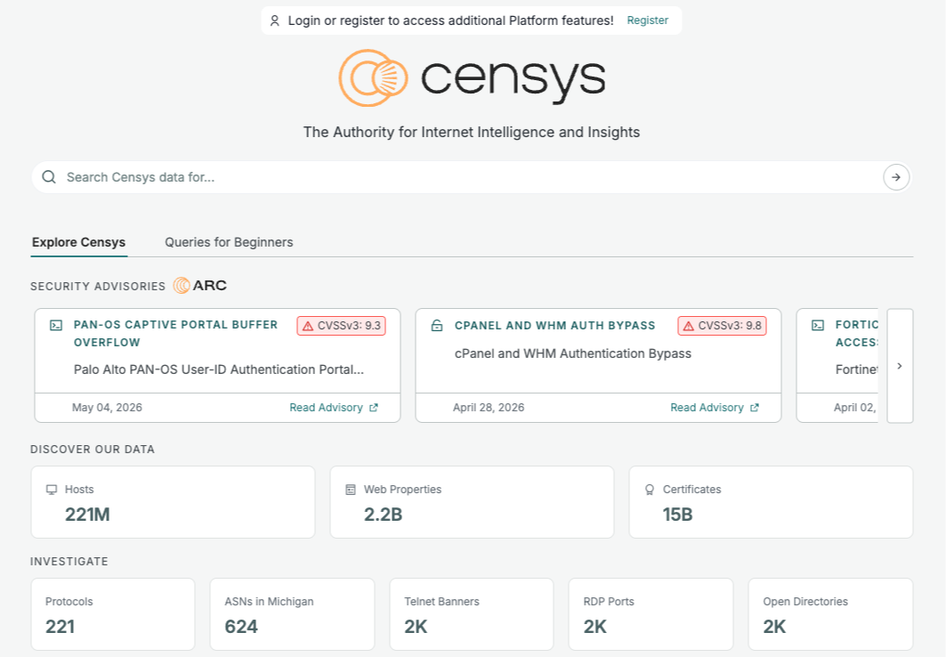
Task: Open the Certificates 15B data card
Action: 771,502
